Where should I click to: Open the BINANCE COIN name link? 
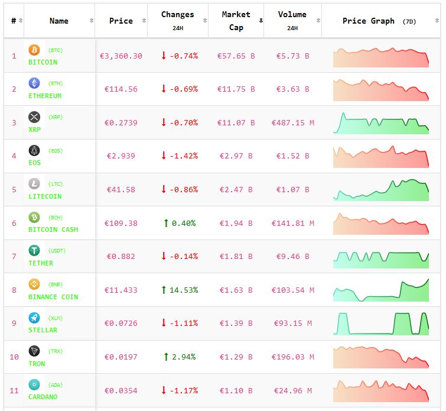coord(53,297)
